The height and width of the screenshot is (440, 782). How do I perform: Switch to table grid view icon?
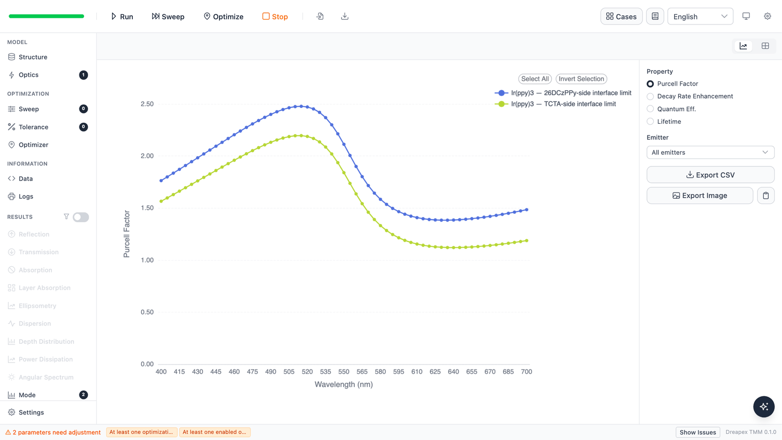[x=765, y=46]
